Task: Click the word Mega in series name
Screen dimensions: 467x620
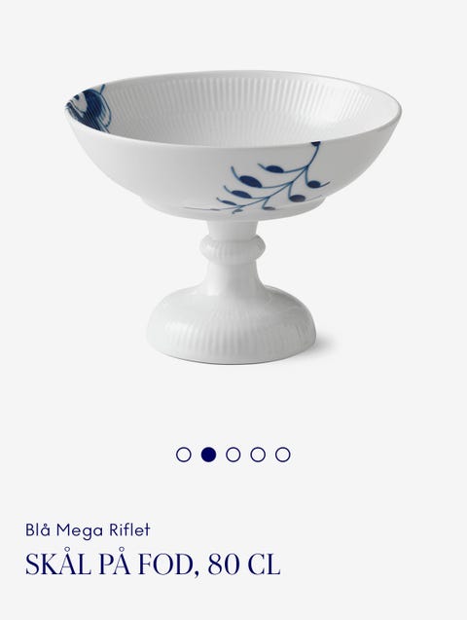Action: click(x=80, y=531)
